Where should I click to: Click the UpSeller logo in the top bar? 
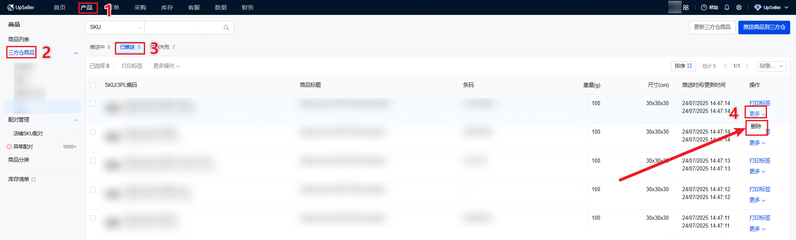(x=21, y=7)
